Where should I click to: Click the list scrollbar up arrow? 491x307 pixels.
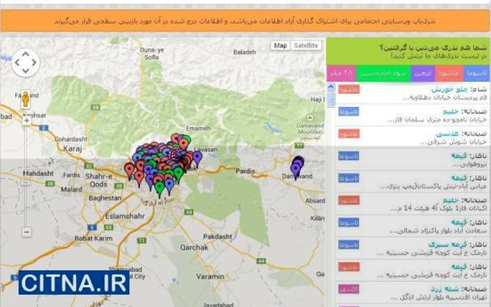click(x=331, y=87)
